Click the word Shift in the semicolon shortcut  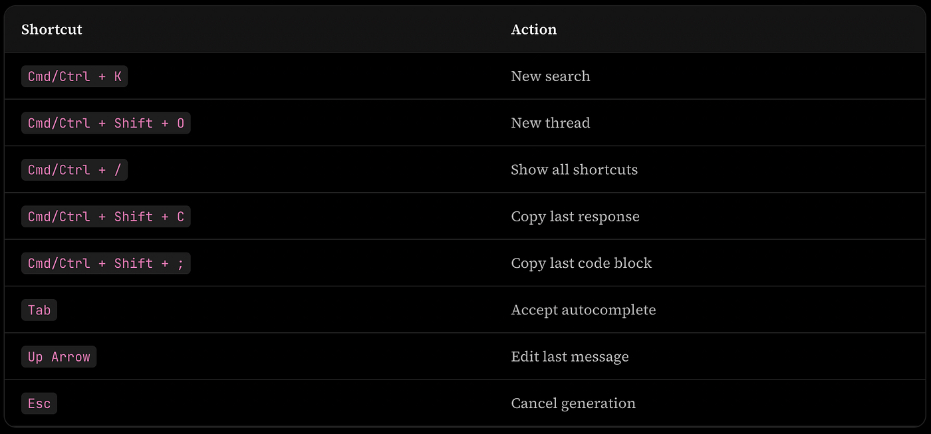[x=134, y=263]
